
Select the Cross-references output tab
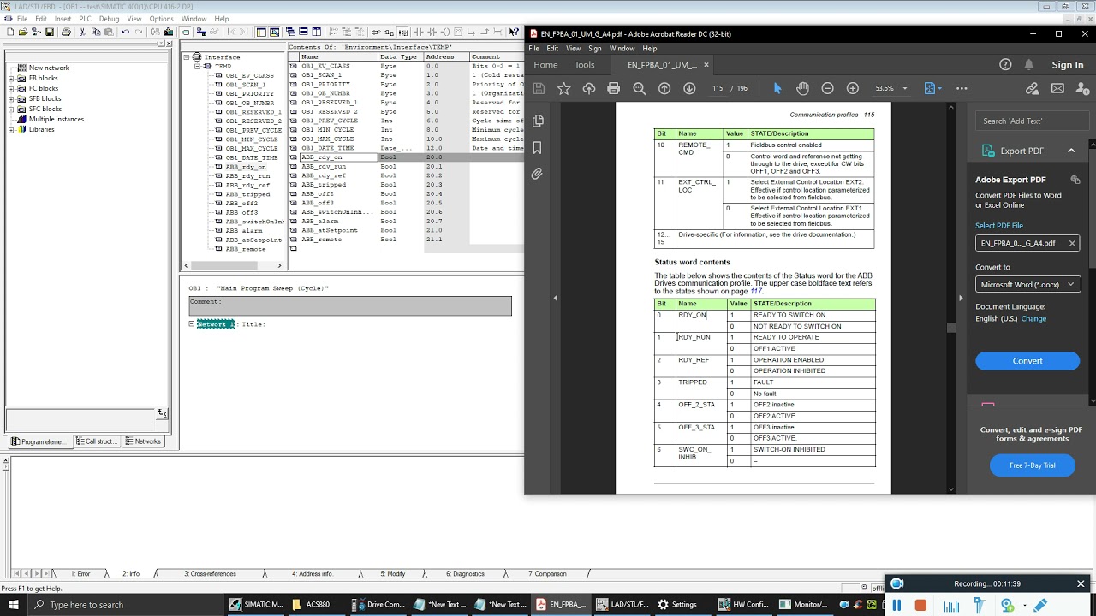point(210,574)
